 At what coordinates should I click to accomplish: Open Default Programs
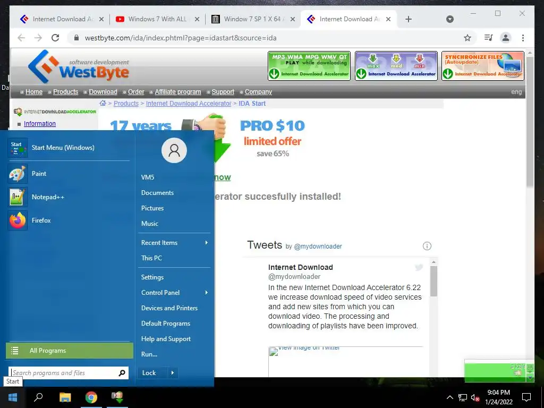pos(166,324)
